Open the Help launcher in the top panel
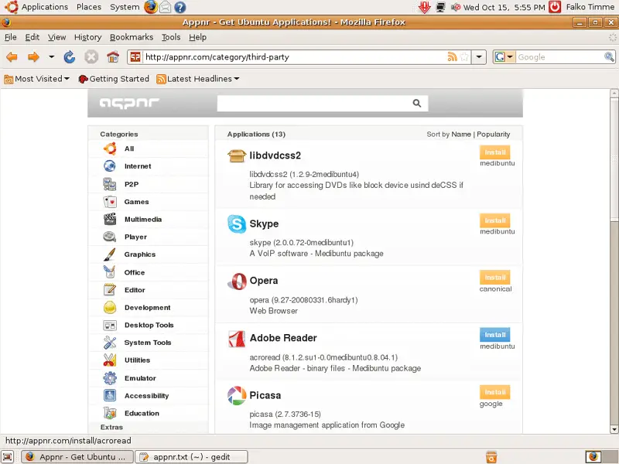The width and height of the screenshot is (619, 464). tap(180, 7)
